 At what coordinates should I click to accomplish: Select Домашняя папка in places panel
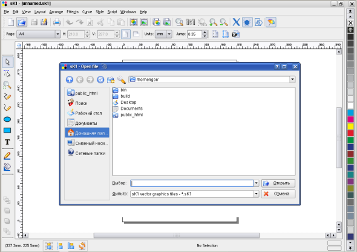pos(87,133)
